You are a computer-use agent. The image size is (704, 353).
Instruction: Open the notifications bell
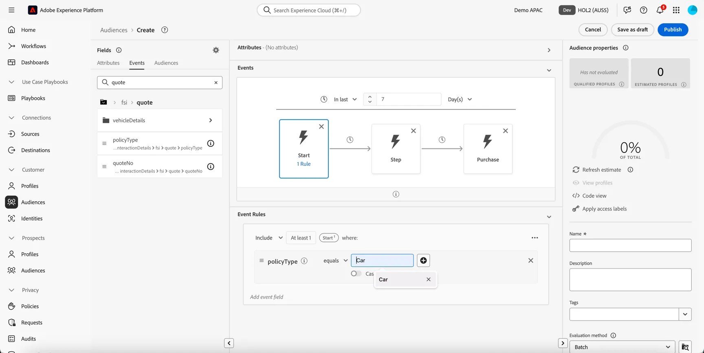(x=660, y=10)
